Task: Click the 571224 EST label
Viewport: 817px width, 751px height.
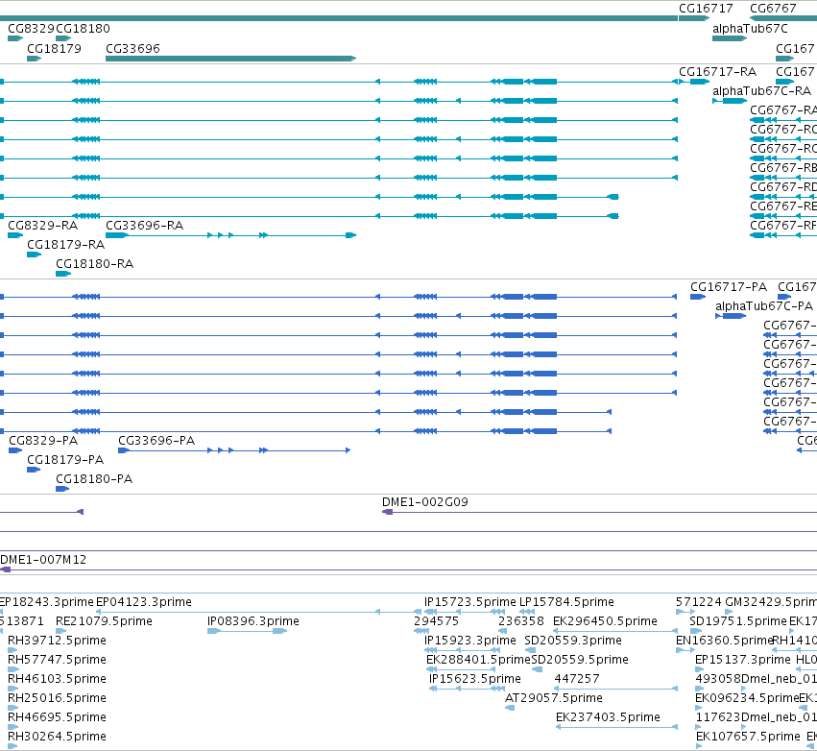Action: [x=698, y=602]
